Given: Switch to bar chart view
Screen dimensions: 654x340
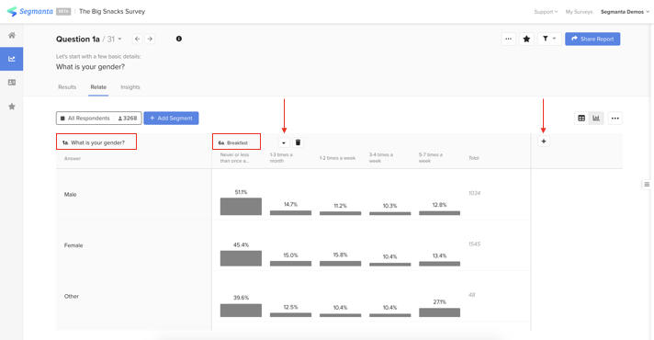Looking at the screenshot, I should tap(596, 118).
